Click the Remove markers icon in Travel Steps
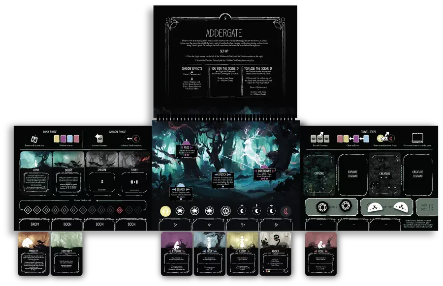Image resolution: width=443 pixels, height=286 pixels. [x=385, y=138]
